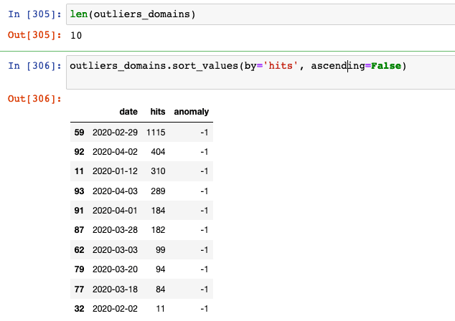Click the output value 10
This screenshot has width=455, height=321.
point(76,35)
